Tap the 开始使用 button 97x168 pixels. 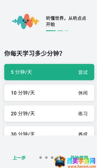point(79,157)
